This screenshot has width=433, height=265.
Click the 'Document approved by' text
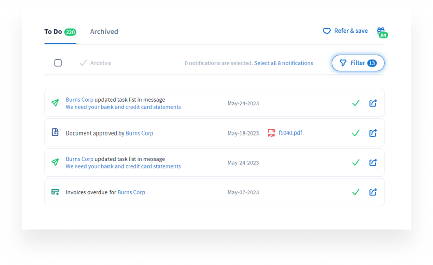pos(95,133)
